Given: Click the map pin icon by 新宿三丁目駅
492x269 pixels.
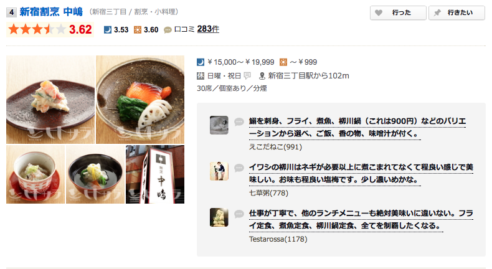Looking at the screenshot, I should [263, 75].
